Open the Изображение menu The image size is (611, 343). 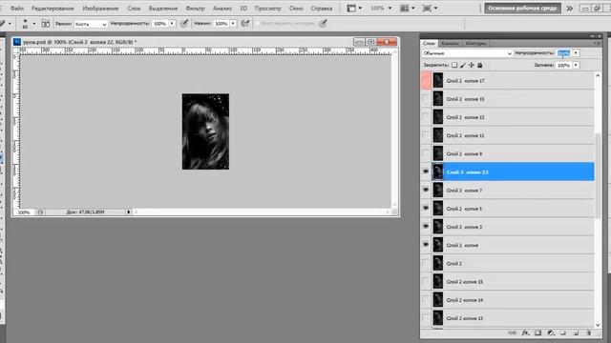(x=100, y=9)
